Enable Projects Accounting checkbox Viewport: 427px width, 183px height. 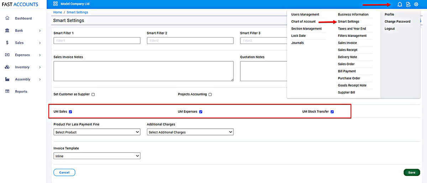210,94
